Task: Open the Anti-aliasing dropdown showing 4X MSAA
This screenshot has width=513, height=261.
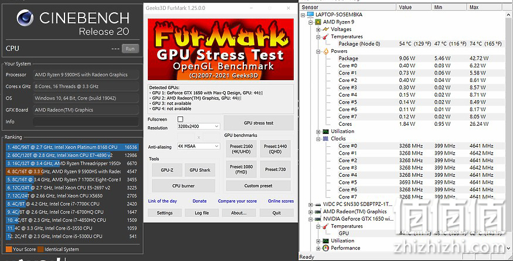Action: (x=198, y=146)
